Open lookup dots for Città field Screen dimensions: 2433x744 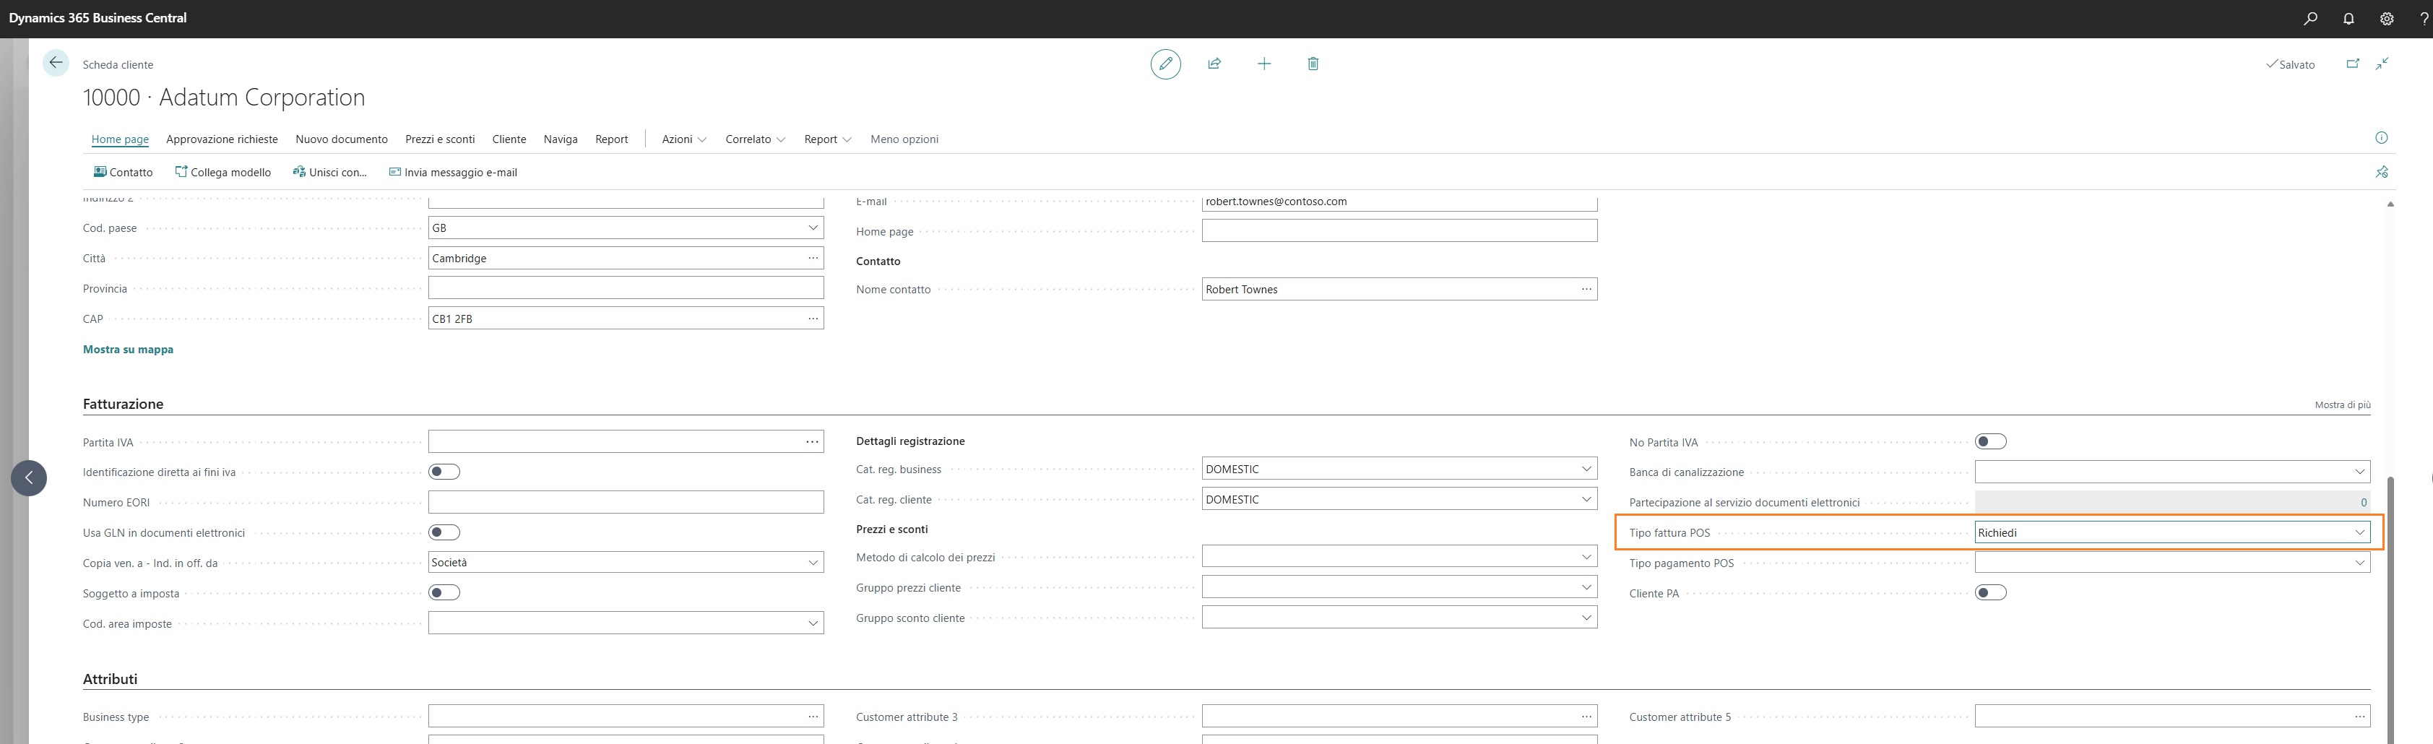[812, 258]
